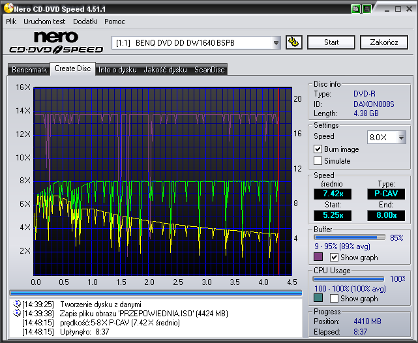Click the buffer range '9 - 95% (89% avg)'

pyautogui.click(x=342, y=246)
